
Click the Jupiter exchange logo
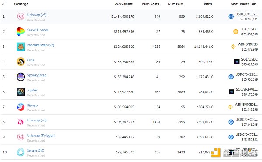[21, 92]
